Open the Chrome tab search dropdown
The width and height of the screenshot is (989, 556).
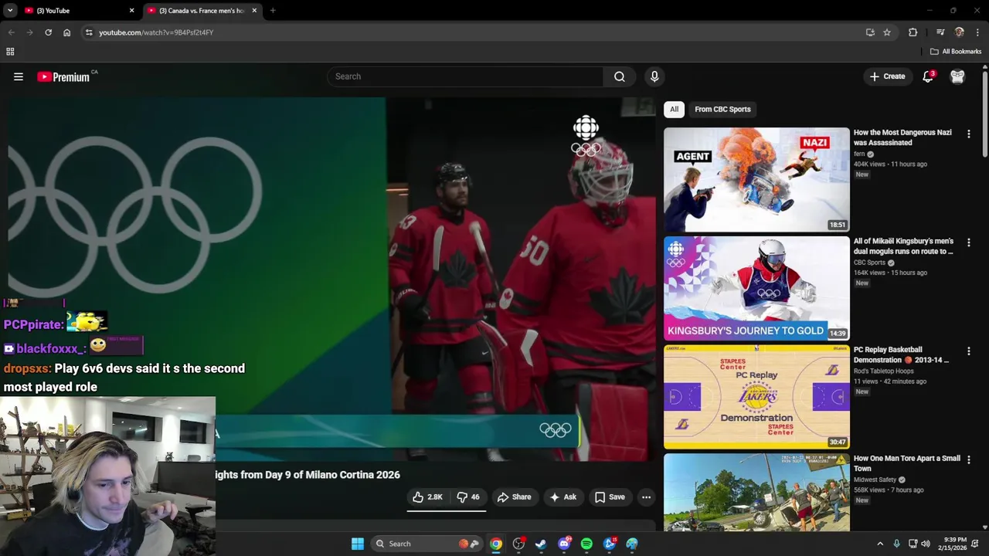10,11
